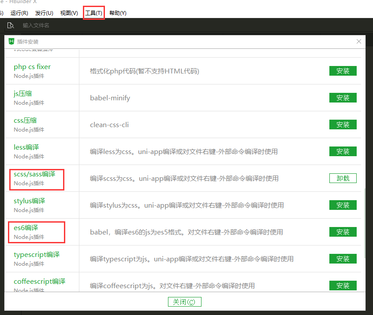The width and height of the screenshot is (373, 315).
Task: Install the css压缩 plugin
Action: 343,125
